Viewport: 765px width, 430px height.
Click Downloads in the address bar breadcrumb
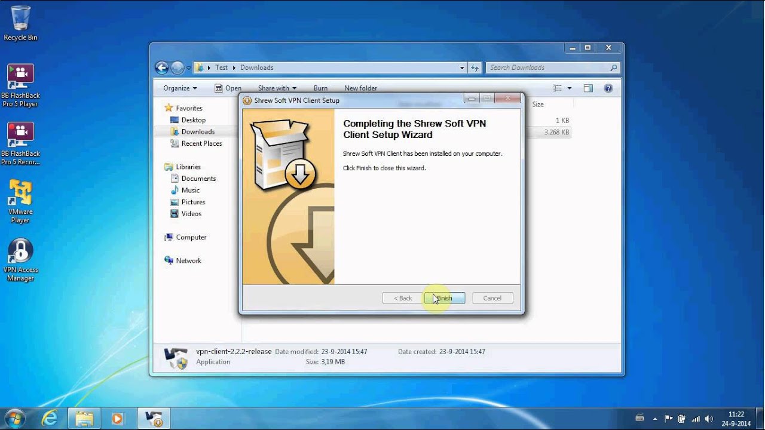click(257, 67)
